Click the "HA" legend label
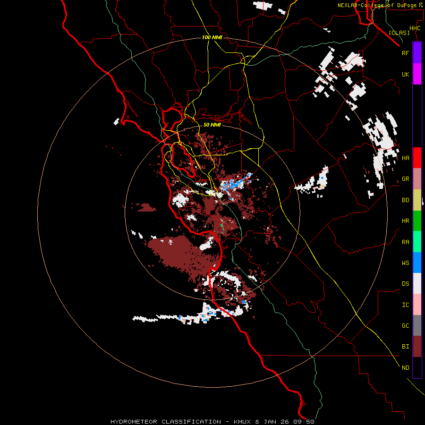 (x=405, y=158)
